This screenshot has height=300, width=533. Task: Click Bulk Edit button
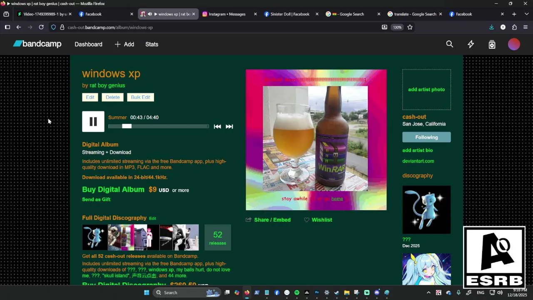pyautogui.click(x=140, y=97)
